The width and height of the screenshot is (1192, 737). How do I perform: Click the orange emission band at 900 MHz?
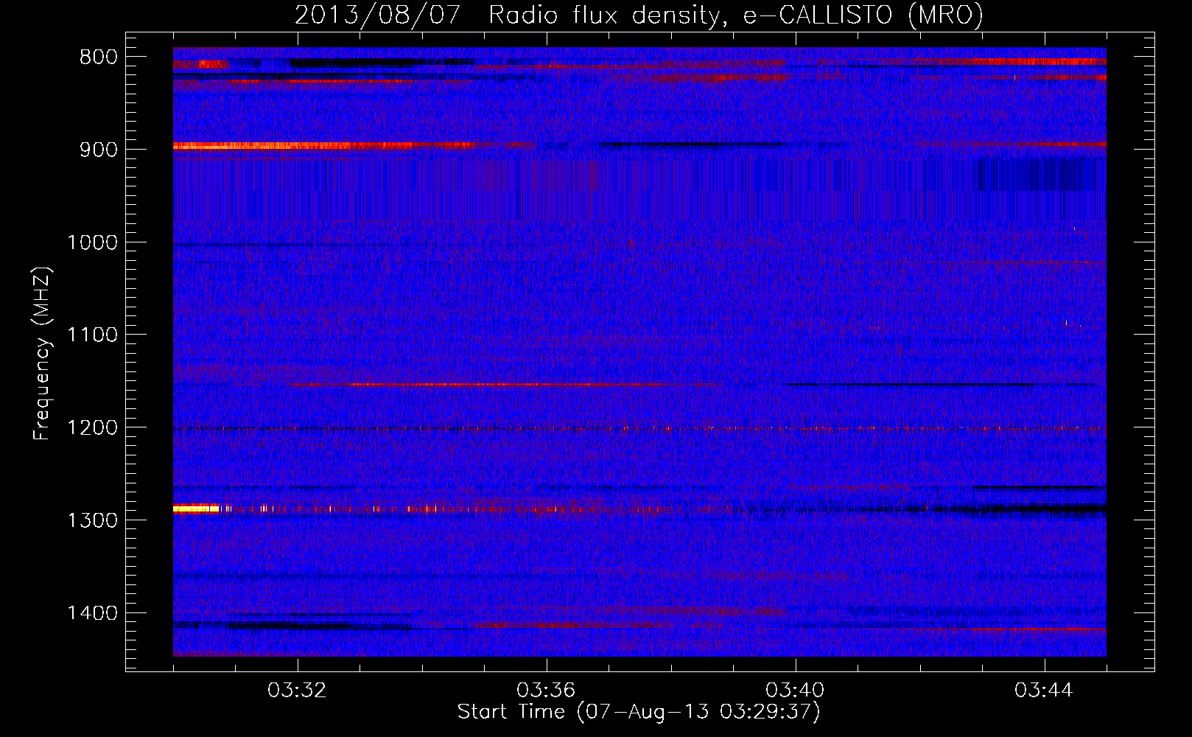(x=324, y=146)
